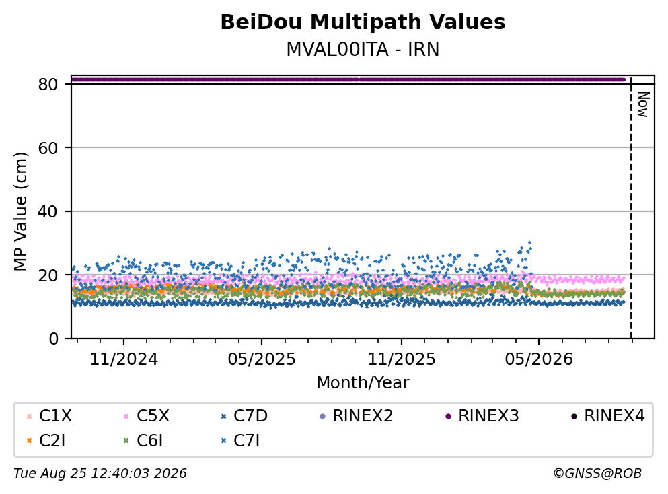Click the C1X legend marker
Image resolution: width=668 pixels, height=494 pixels.
click(29, 416)
